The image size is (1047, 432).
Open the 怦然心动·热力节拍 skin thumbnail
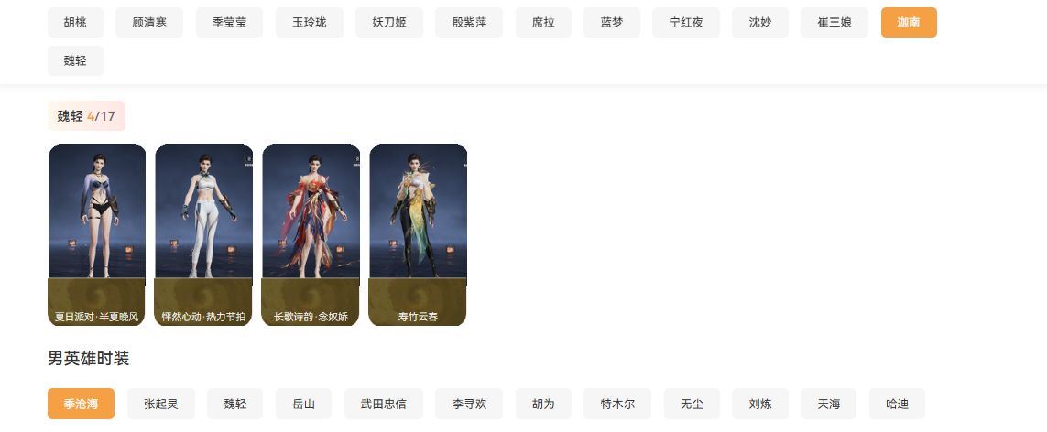[x=203, y=234]
